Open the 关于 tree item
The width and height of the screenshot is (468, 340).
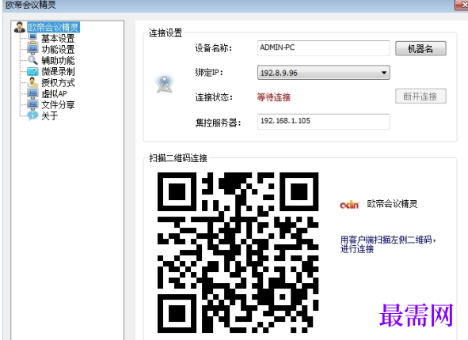pos(50,116)
